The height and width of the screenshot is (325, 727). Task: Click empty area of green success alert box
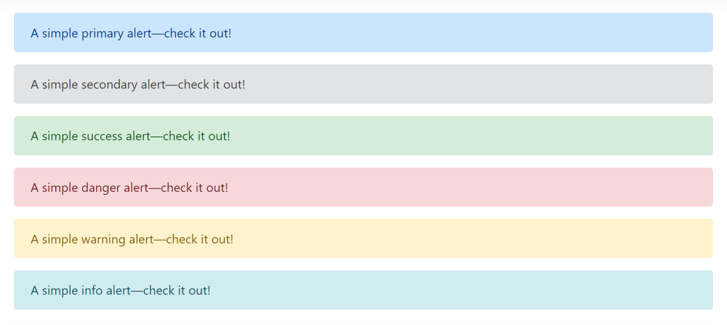pyautogui.click(x=473, y=136)
